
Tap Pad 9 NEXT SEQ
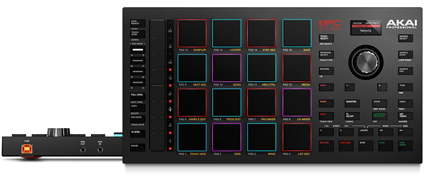192,68
